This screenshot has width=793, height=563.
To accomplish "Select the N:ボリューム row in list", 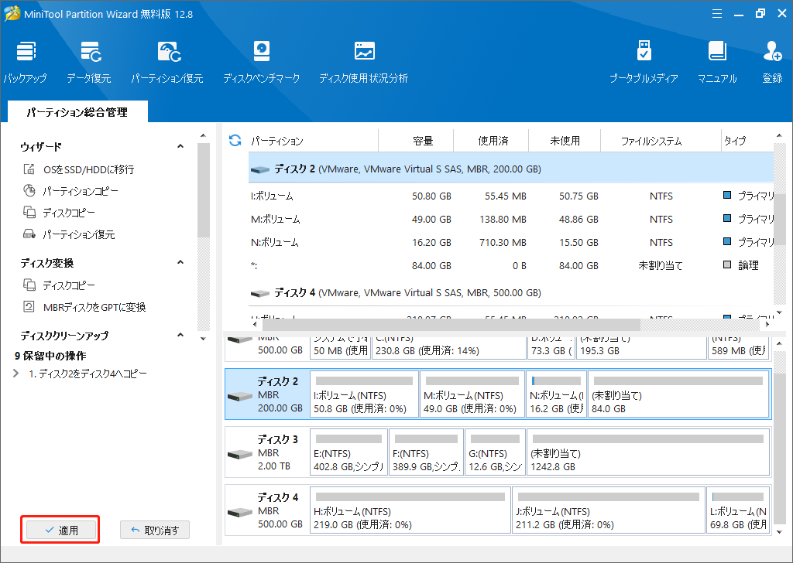I will (511, 242).
